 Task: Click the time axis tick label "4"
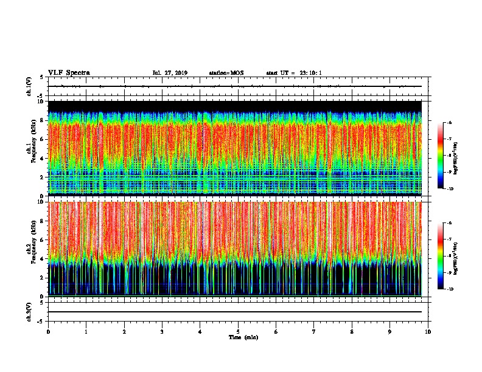pos(200,331)
